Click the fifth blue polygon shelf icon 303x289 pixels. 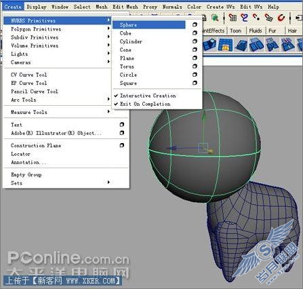(x=272, y=44)
